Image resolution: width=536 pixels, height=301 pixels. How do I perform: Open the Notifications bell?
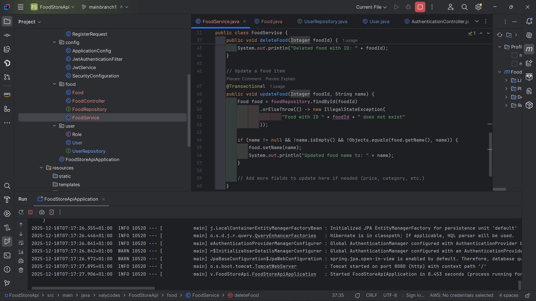pyautogui.click(x=529, y=21)
